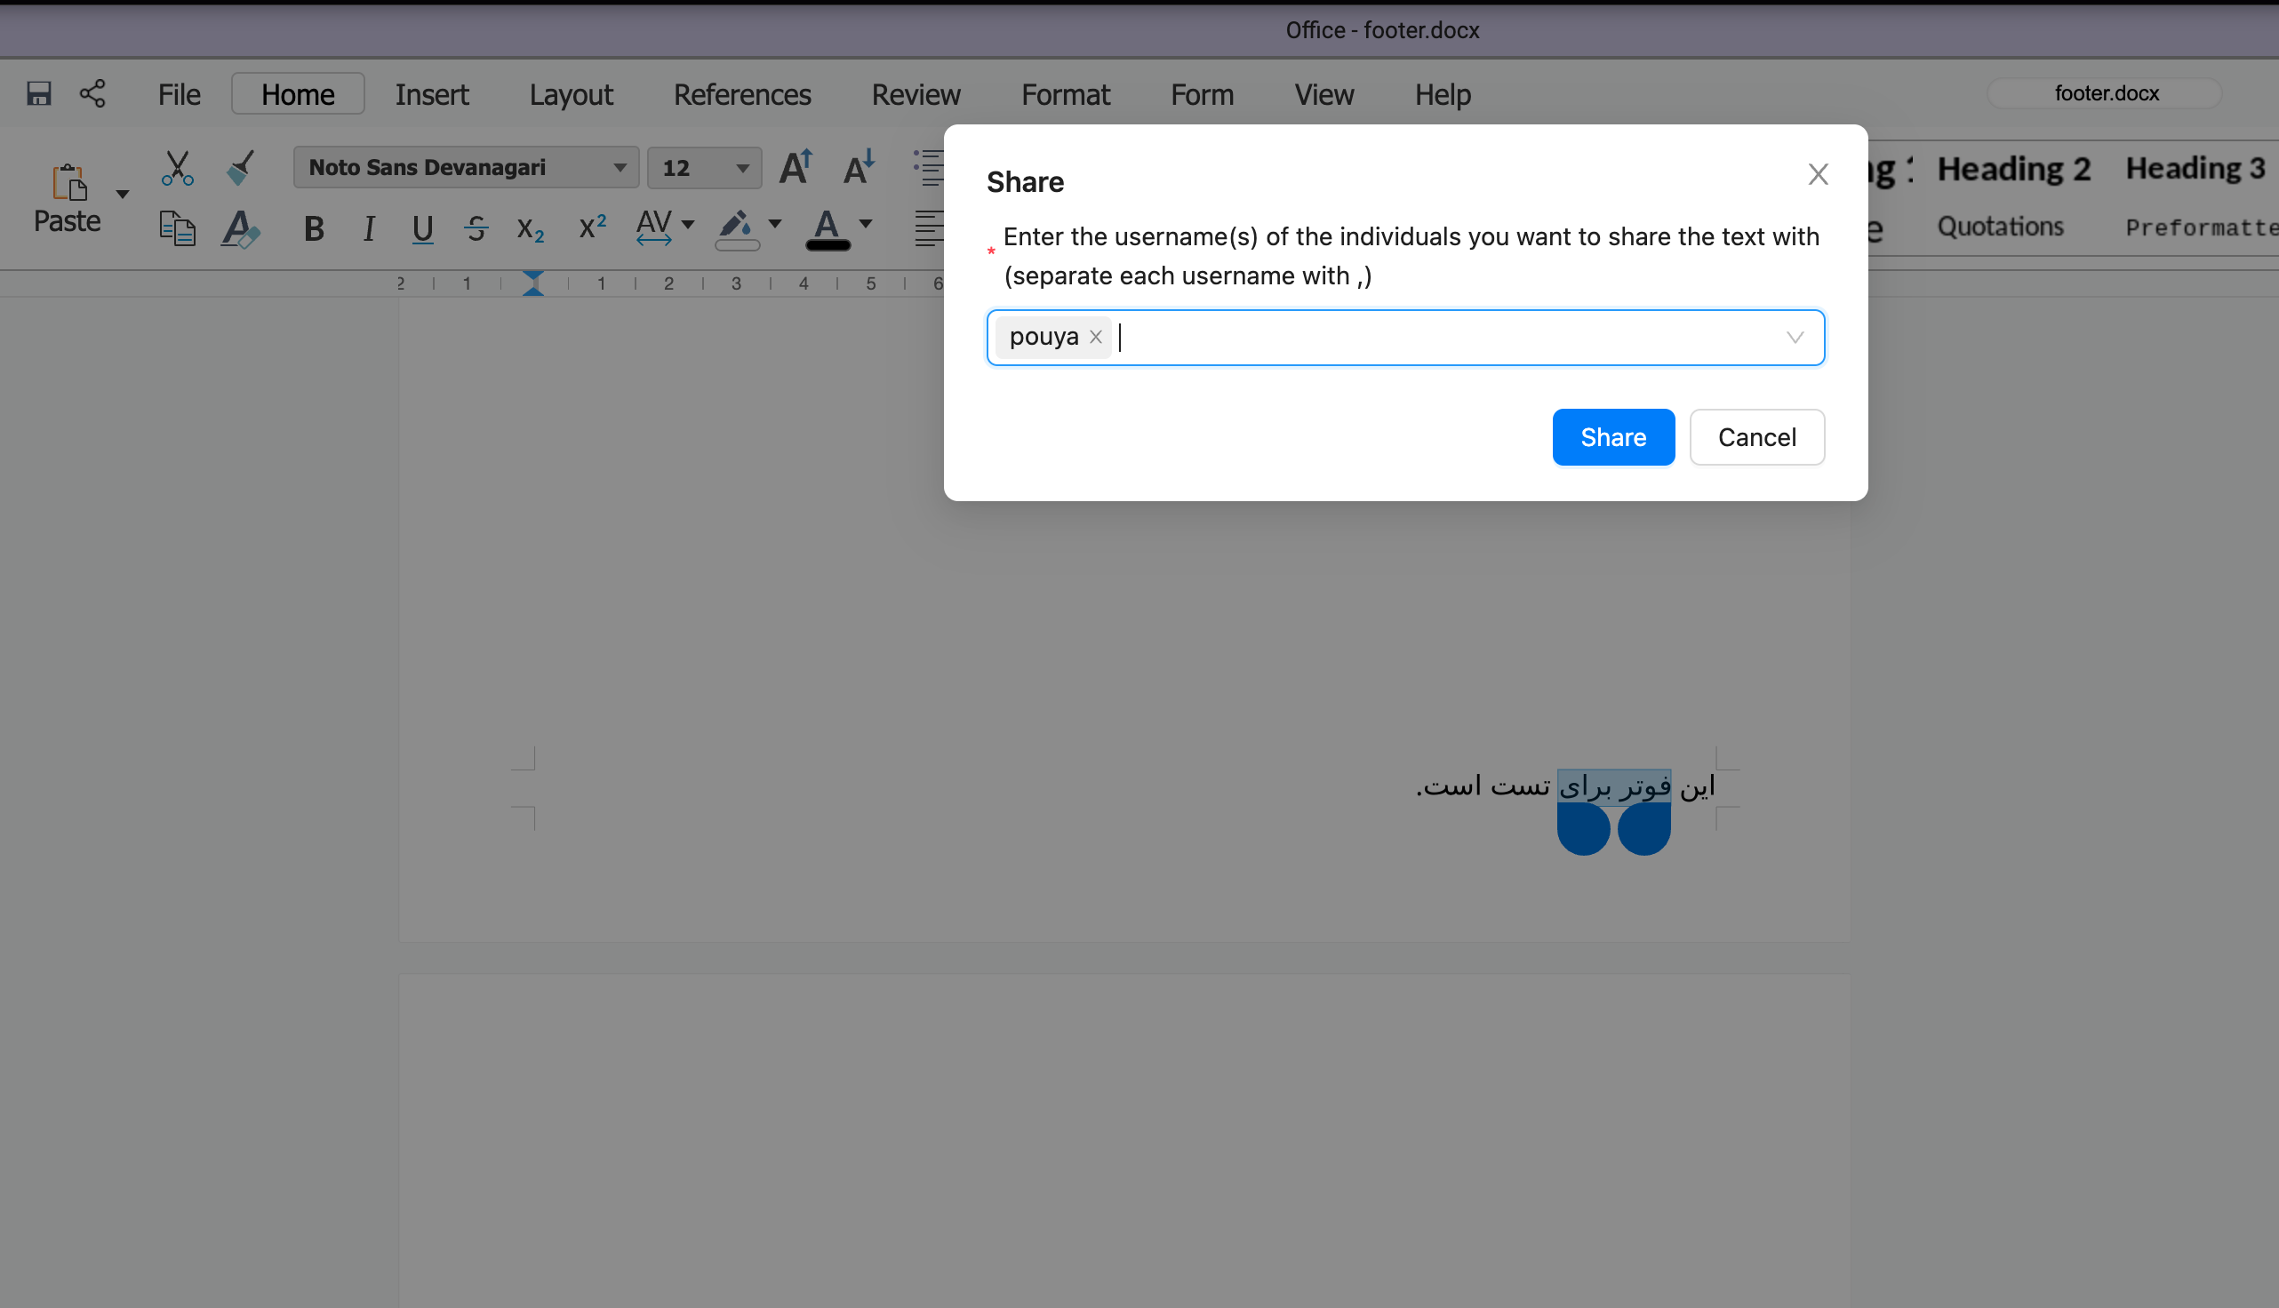The height and width of the screenshot is (1308, 2279).
Task: Click the Shrink font size icon
Action: pos(858,167)
